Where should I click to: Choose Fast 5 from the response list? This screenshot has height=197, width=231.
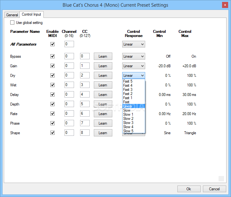134,81
